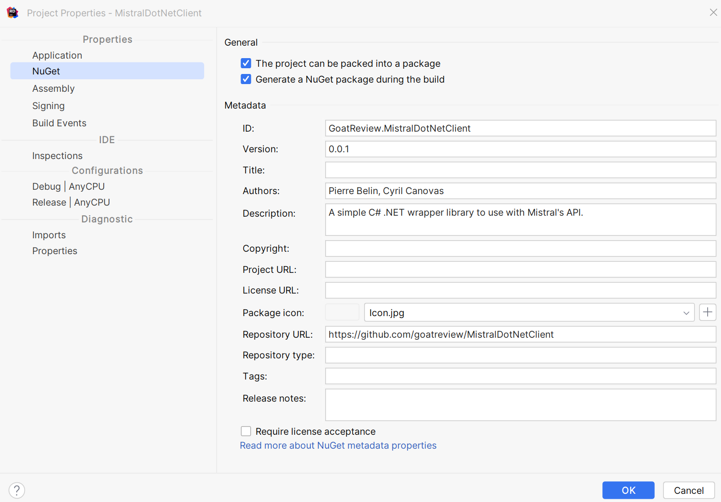Viewport: 721px width, 502px height.
Task: Dismiss the dialog with Cancel
Action: [689, 490]
